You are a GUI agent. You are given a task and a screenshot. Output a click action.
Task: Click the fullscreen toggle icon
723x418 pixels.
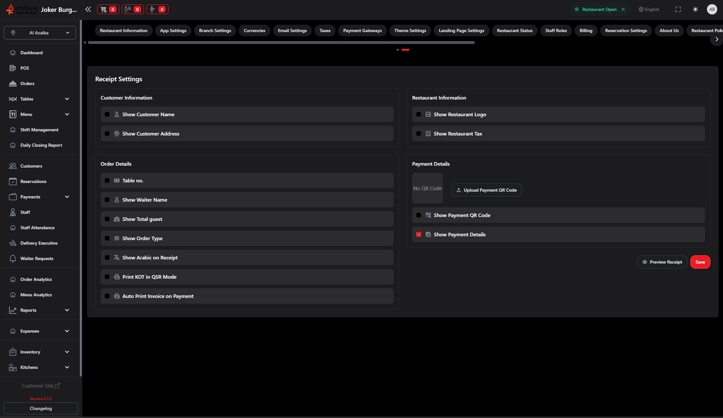(678, 9)
